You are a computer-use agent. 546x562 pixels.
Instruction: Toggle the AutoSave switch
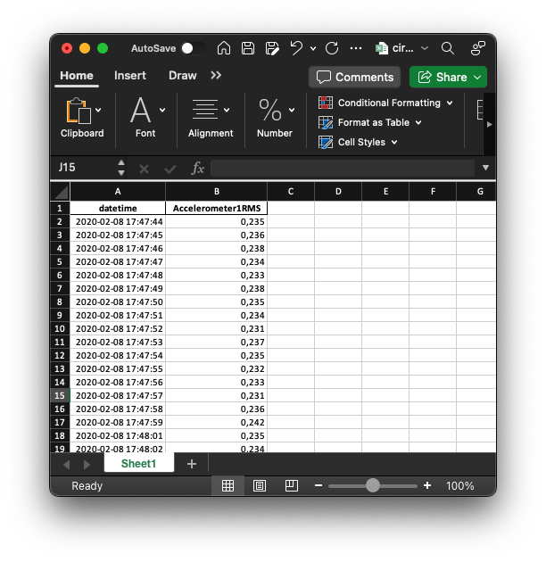192,48
